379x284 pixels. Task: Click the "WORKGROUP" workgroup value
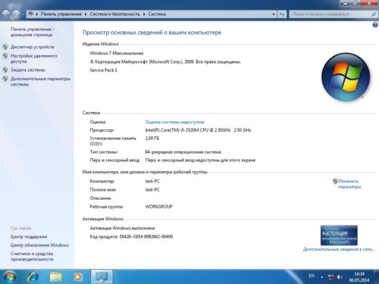click(159, 207)
